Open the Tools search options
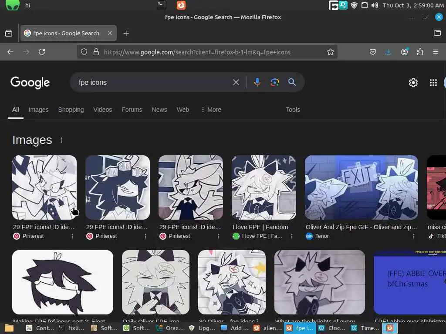 coord(293,110)
